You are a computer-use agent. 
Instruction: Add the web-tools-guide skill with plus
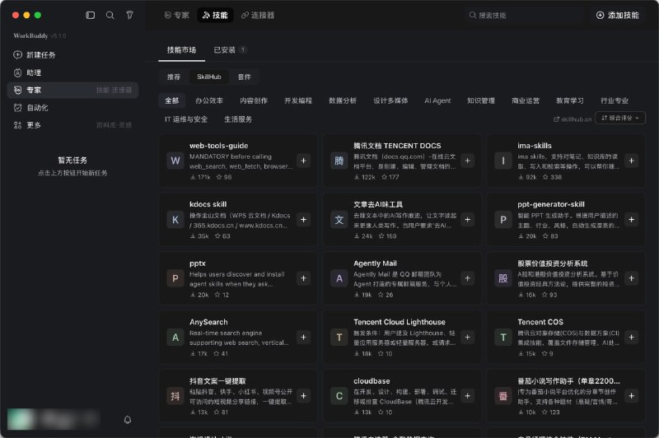(303, 161)
